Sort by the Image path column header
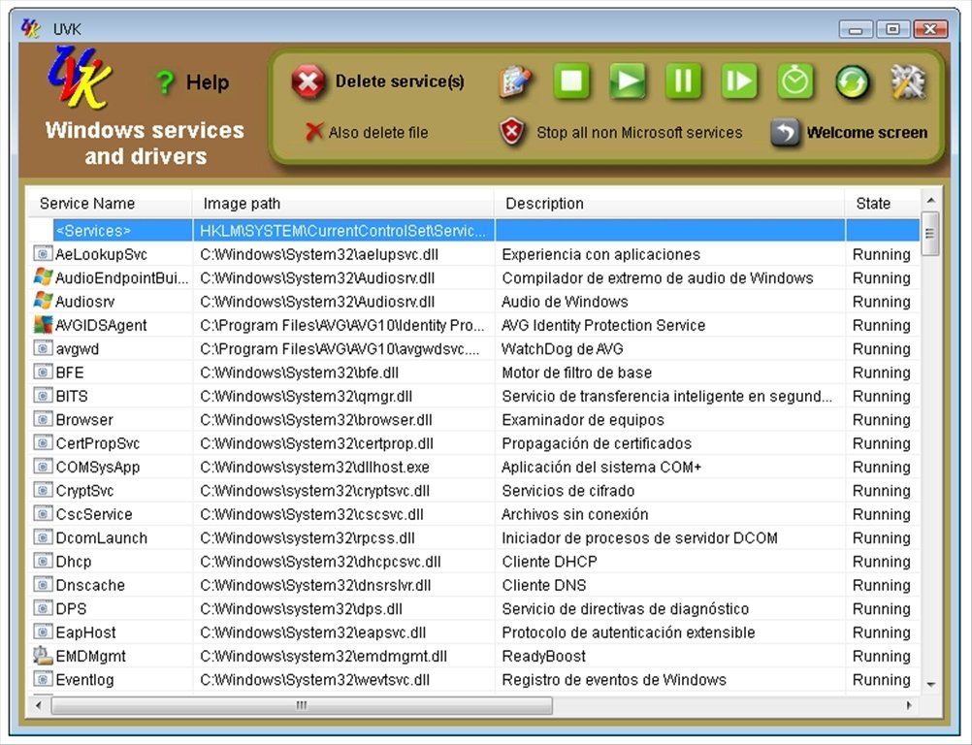 click(343, 204)
